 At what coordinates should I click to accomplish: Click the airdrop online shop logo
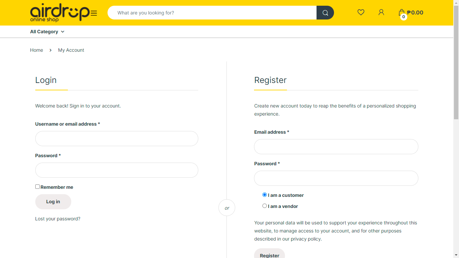point(60,13)
